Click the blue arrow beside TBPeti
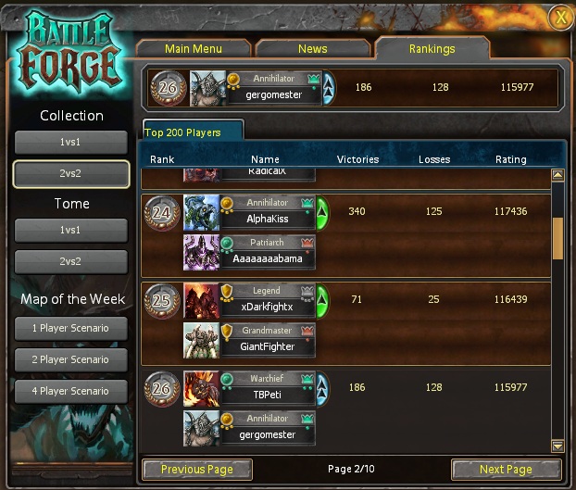The height and width of the screenshot is (490, 576). point(322,389)
